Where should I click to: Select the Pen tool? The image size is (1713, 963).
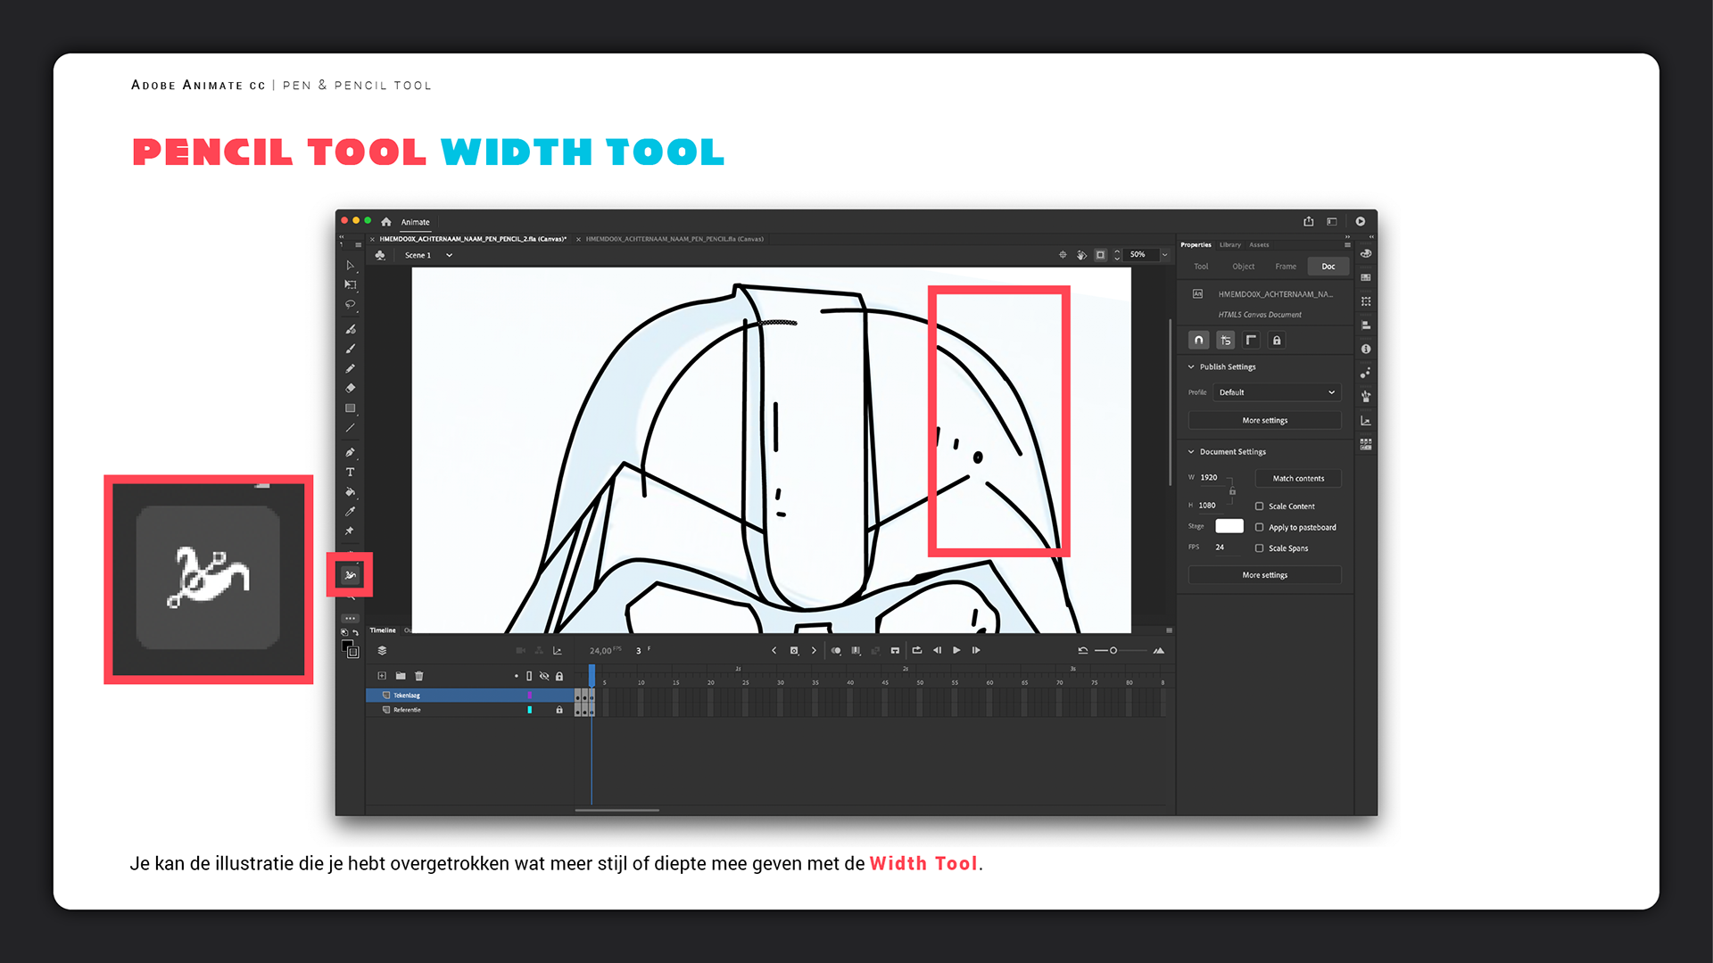tap(350, 452)
